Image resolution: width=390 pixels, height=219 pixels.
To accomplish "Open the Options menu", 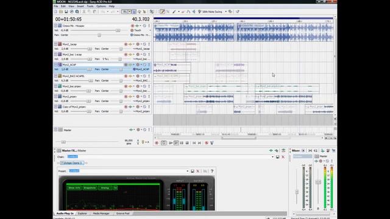I will tap(101, 6).
